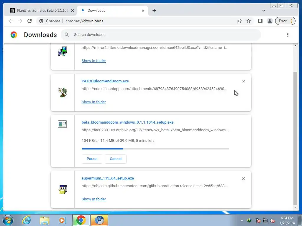Viewport: 302px width, 226px height.
Task: Click the githubusercontent source URL text
Action: coord(154,186)
